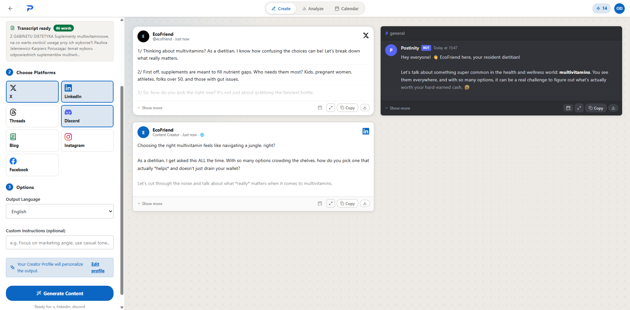Schedule the LinkedIn post via calendar icon
630x310 pixels.
tap(320, 204)
